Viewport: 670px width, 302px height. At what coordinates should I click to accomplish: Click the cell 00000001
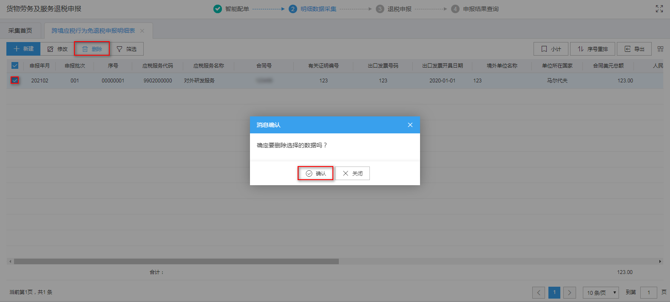tap(113, 80)
